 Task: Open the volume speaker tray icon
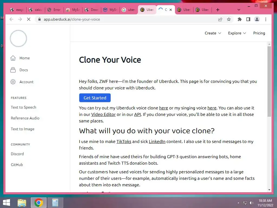click(252, 203)
